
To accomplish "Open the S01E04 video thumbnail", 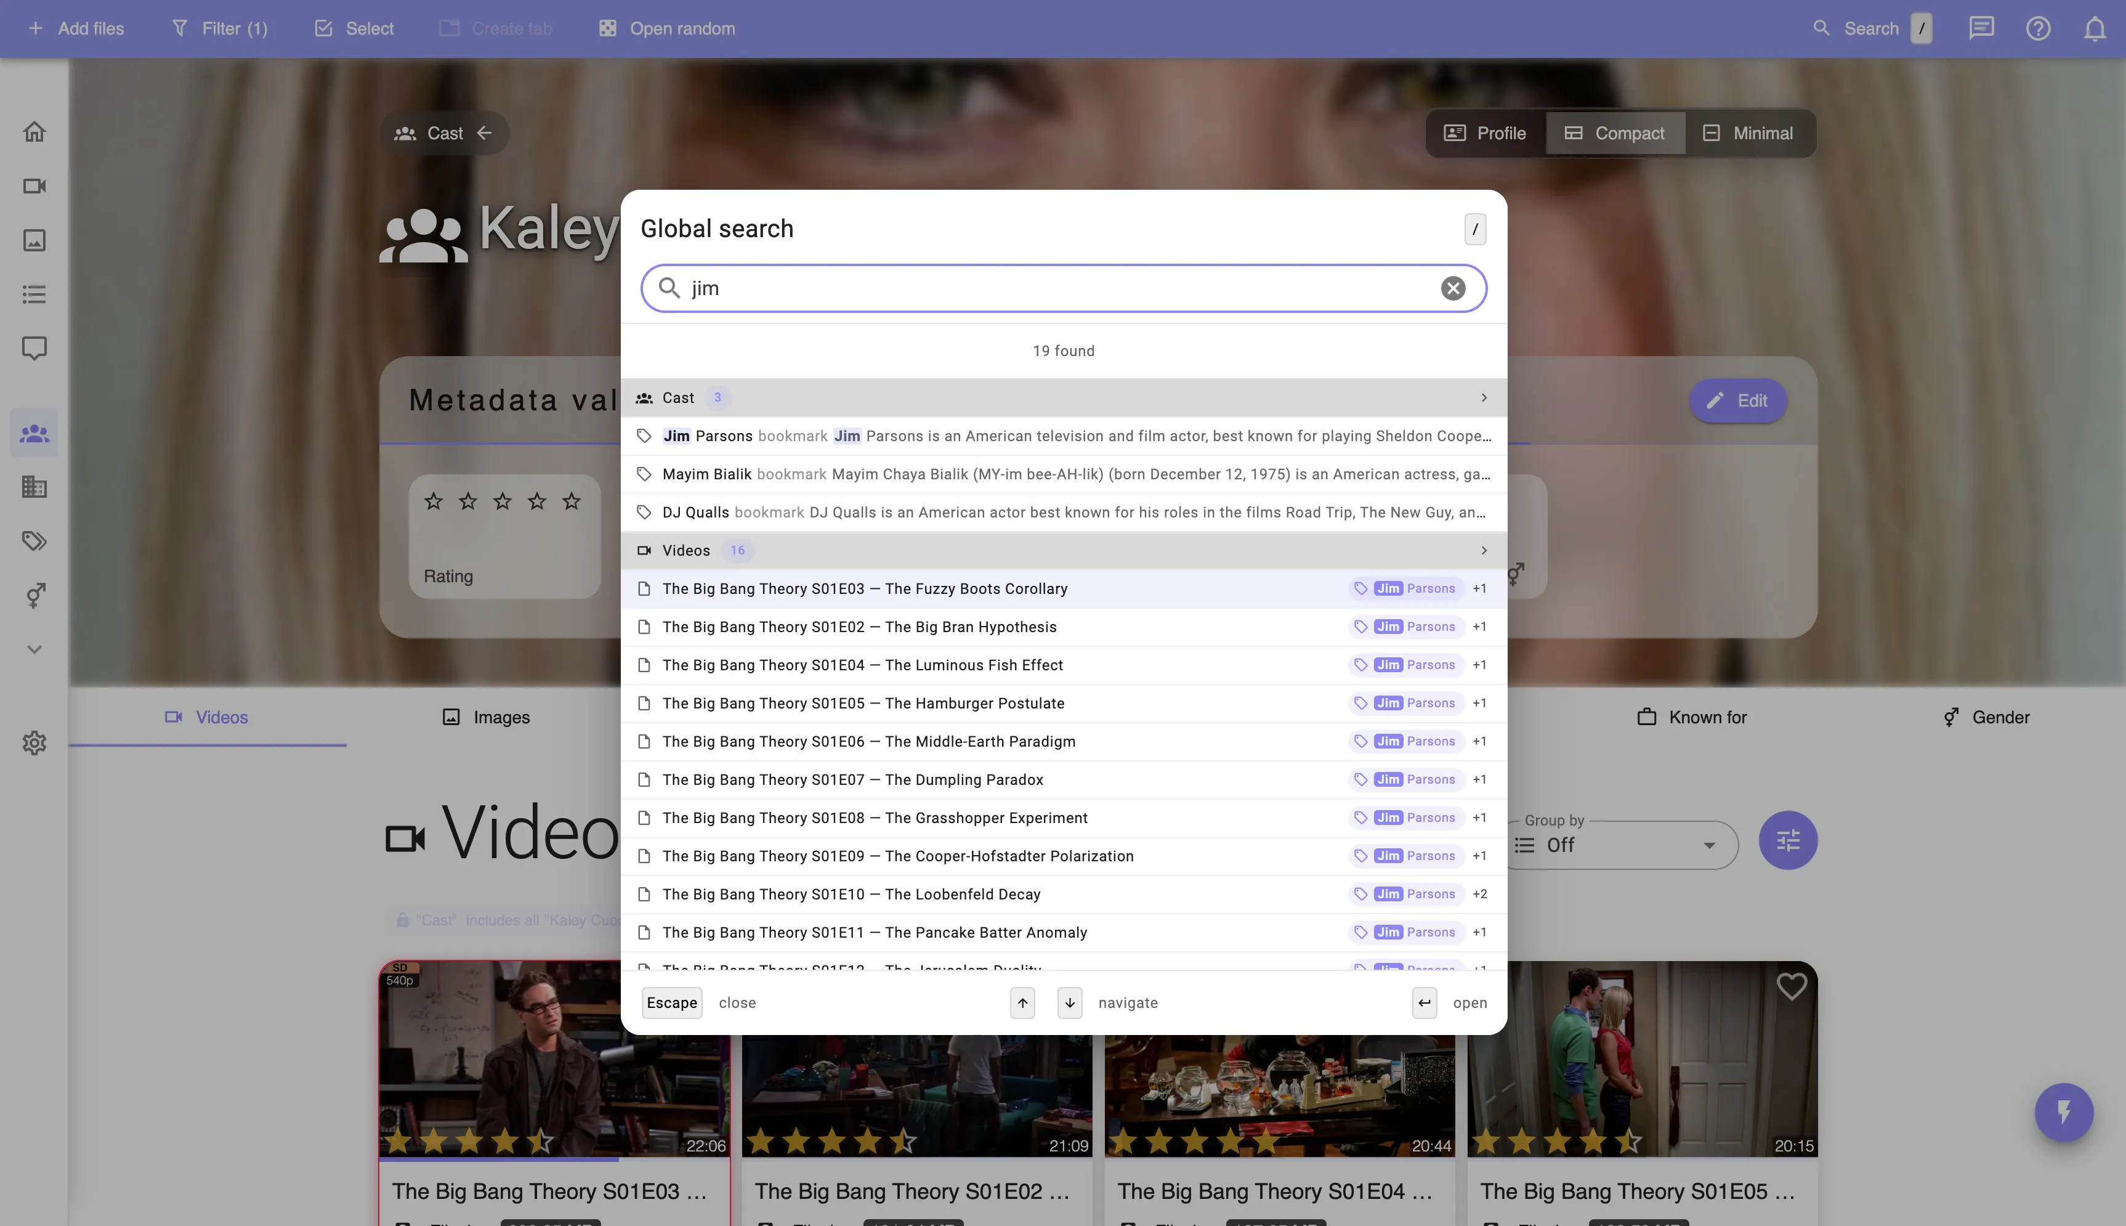I will (x=1279, y=1095).
